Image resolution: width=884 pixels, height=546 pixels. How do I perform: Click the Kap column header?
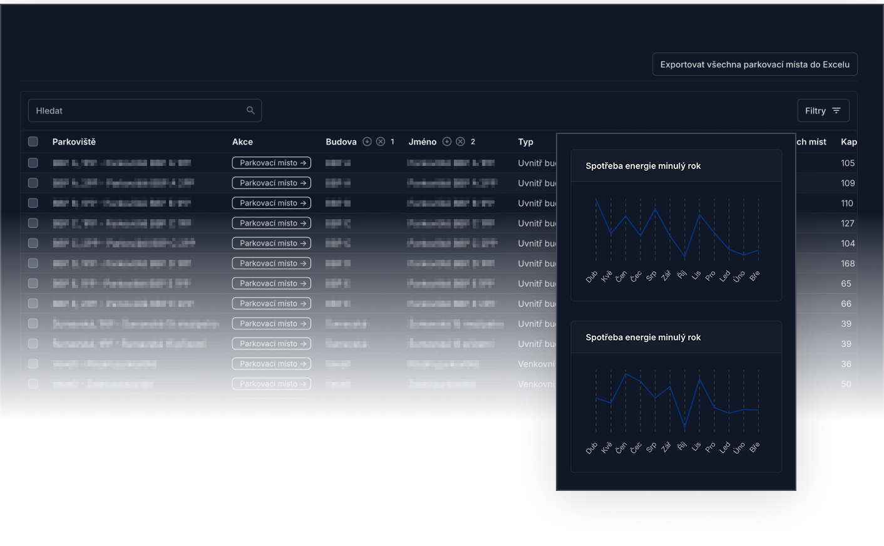(848, 142)
